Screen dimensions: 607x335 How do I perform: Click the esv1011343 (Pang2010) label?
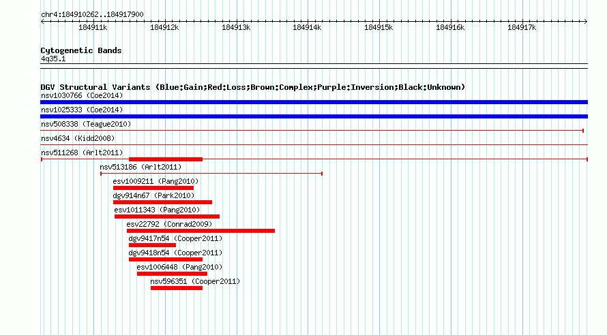[157, 210]
